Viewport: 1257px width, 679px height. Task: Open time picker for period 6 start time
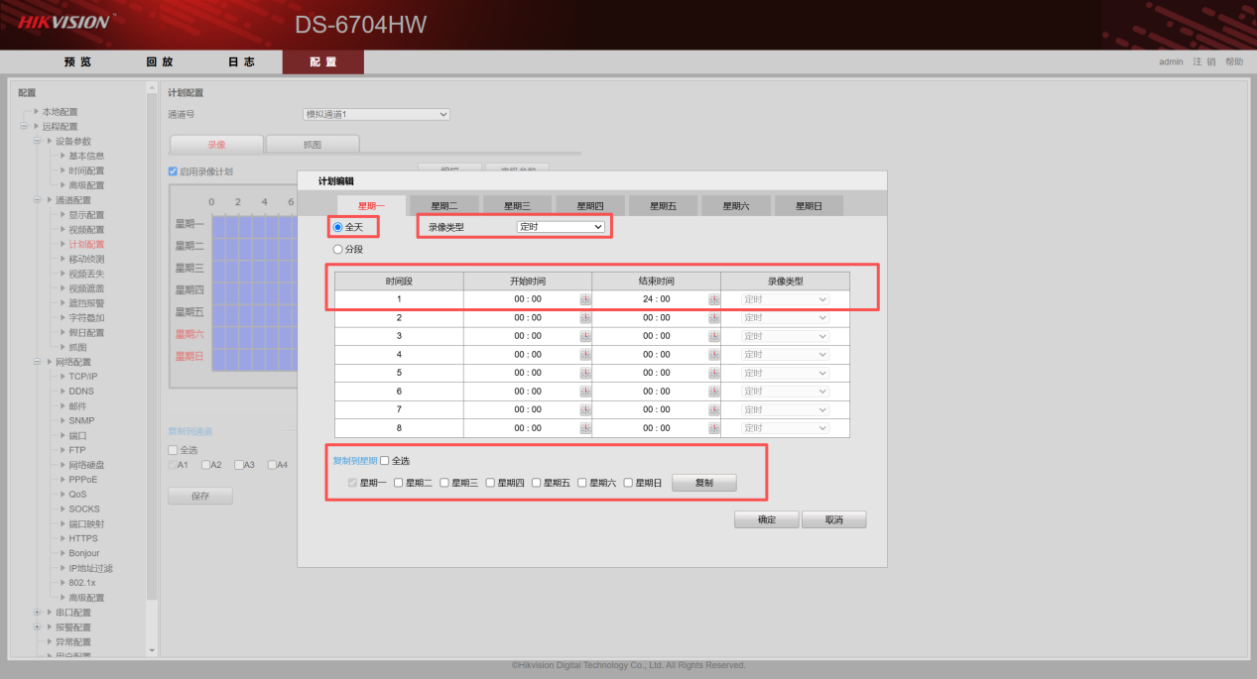click(585, 392)
